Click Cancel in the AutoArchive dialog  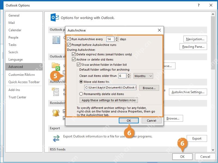152,120
